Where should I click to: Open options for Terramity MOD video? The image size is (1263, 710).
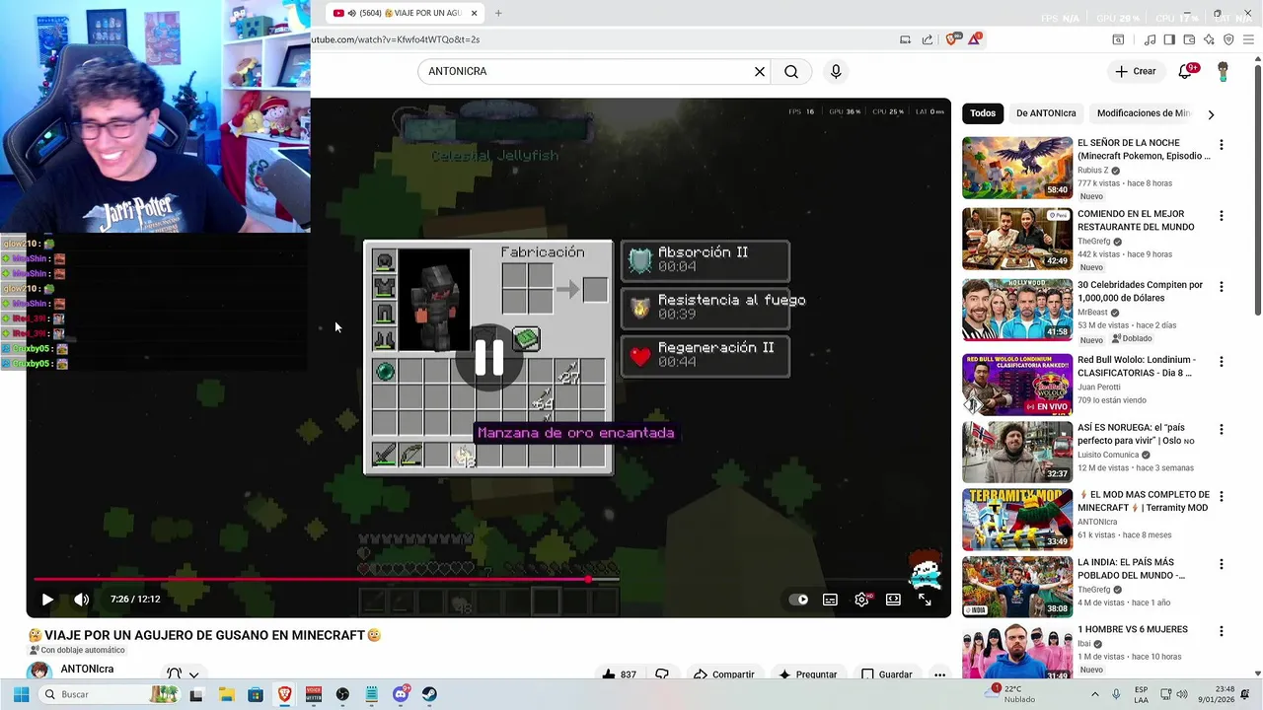(1222, 497)
